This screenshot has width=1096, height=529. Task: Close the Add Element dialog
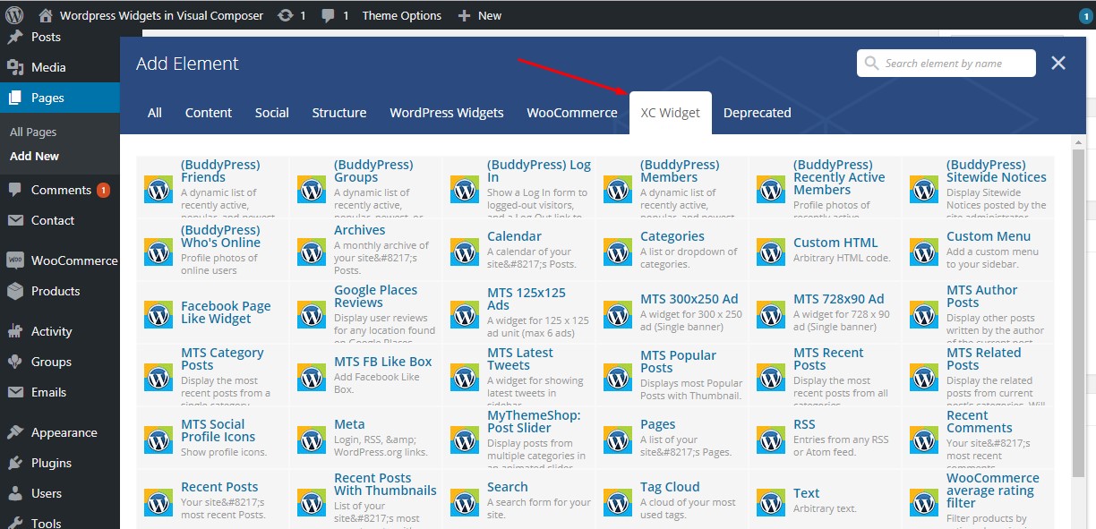pyautogui.click(x=1058, y=63)
